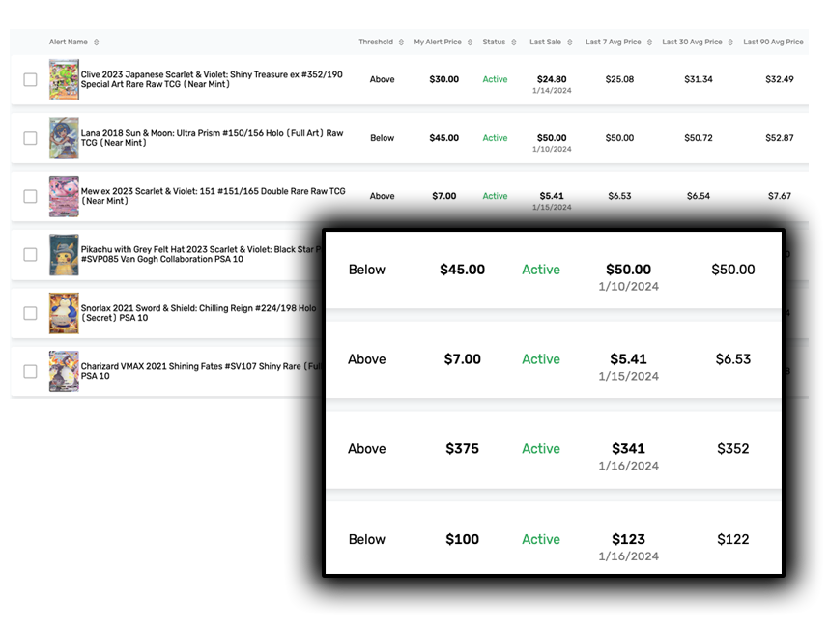Check the Snorlax Chilling Reign checkbox
Viewport: 829px width, 627px height.
pyautogui.click(x=30, y=313)
